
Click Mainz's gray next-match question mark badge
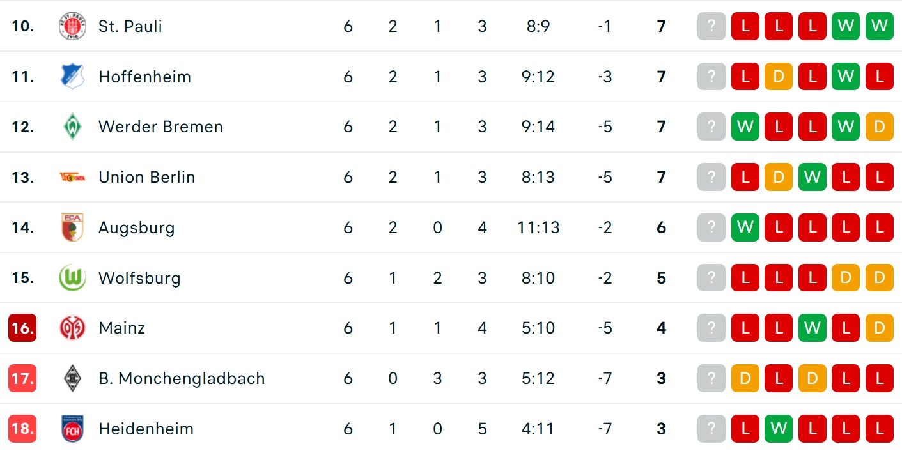click(711, 328)
